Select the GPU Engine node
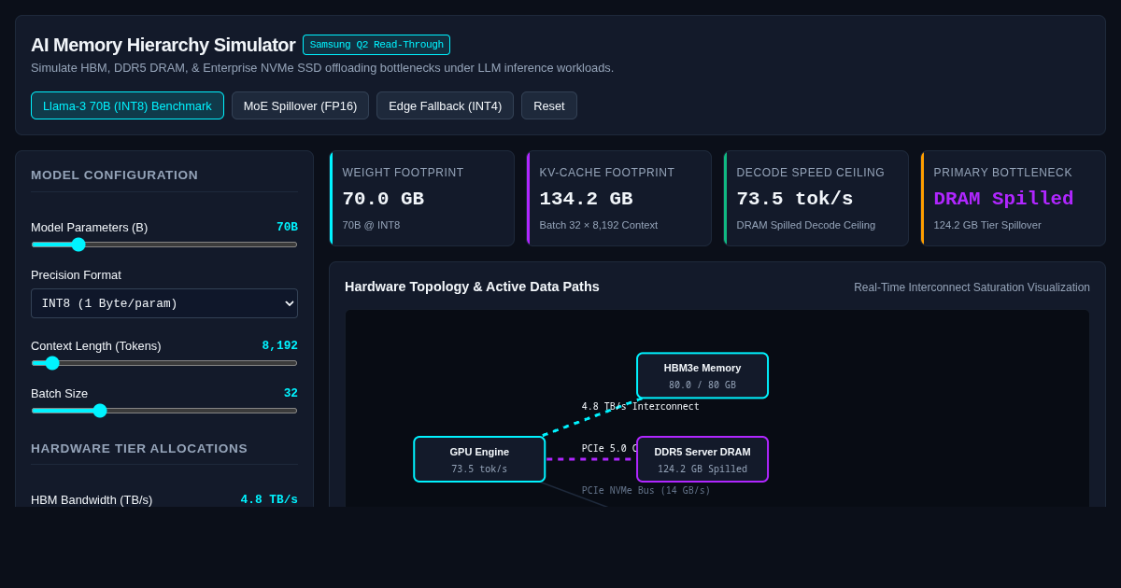This screenshot has height=588, width=1121. click(479, 459)
